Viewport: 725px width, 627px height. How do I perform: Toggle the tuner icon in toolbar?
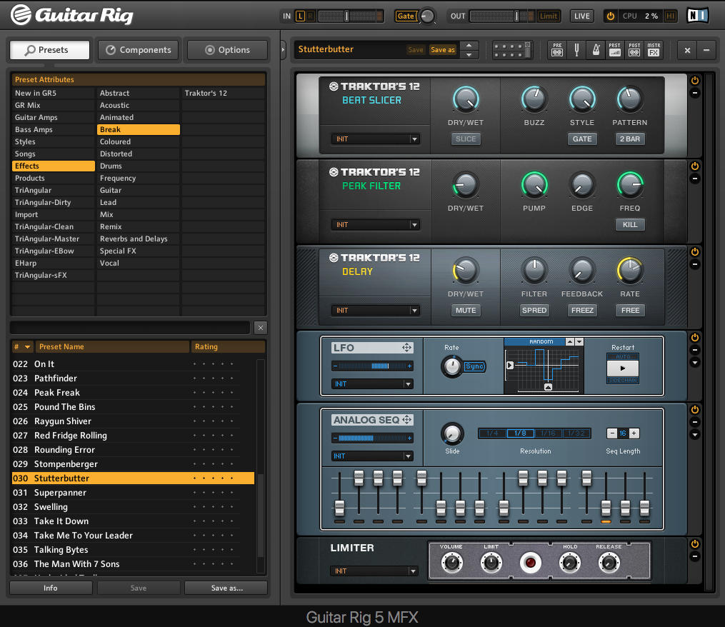pos(576,49)
